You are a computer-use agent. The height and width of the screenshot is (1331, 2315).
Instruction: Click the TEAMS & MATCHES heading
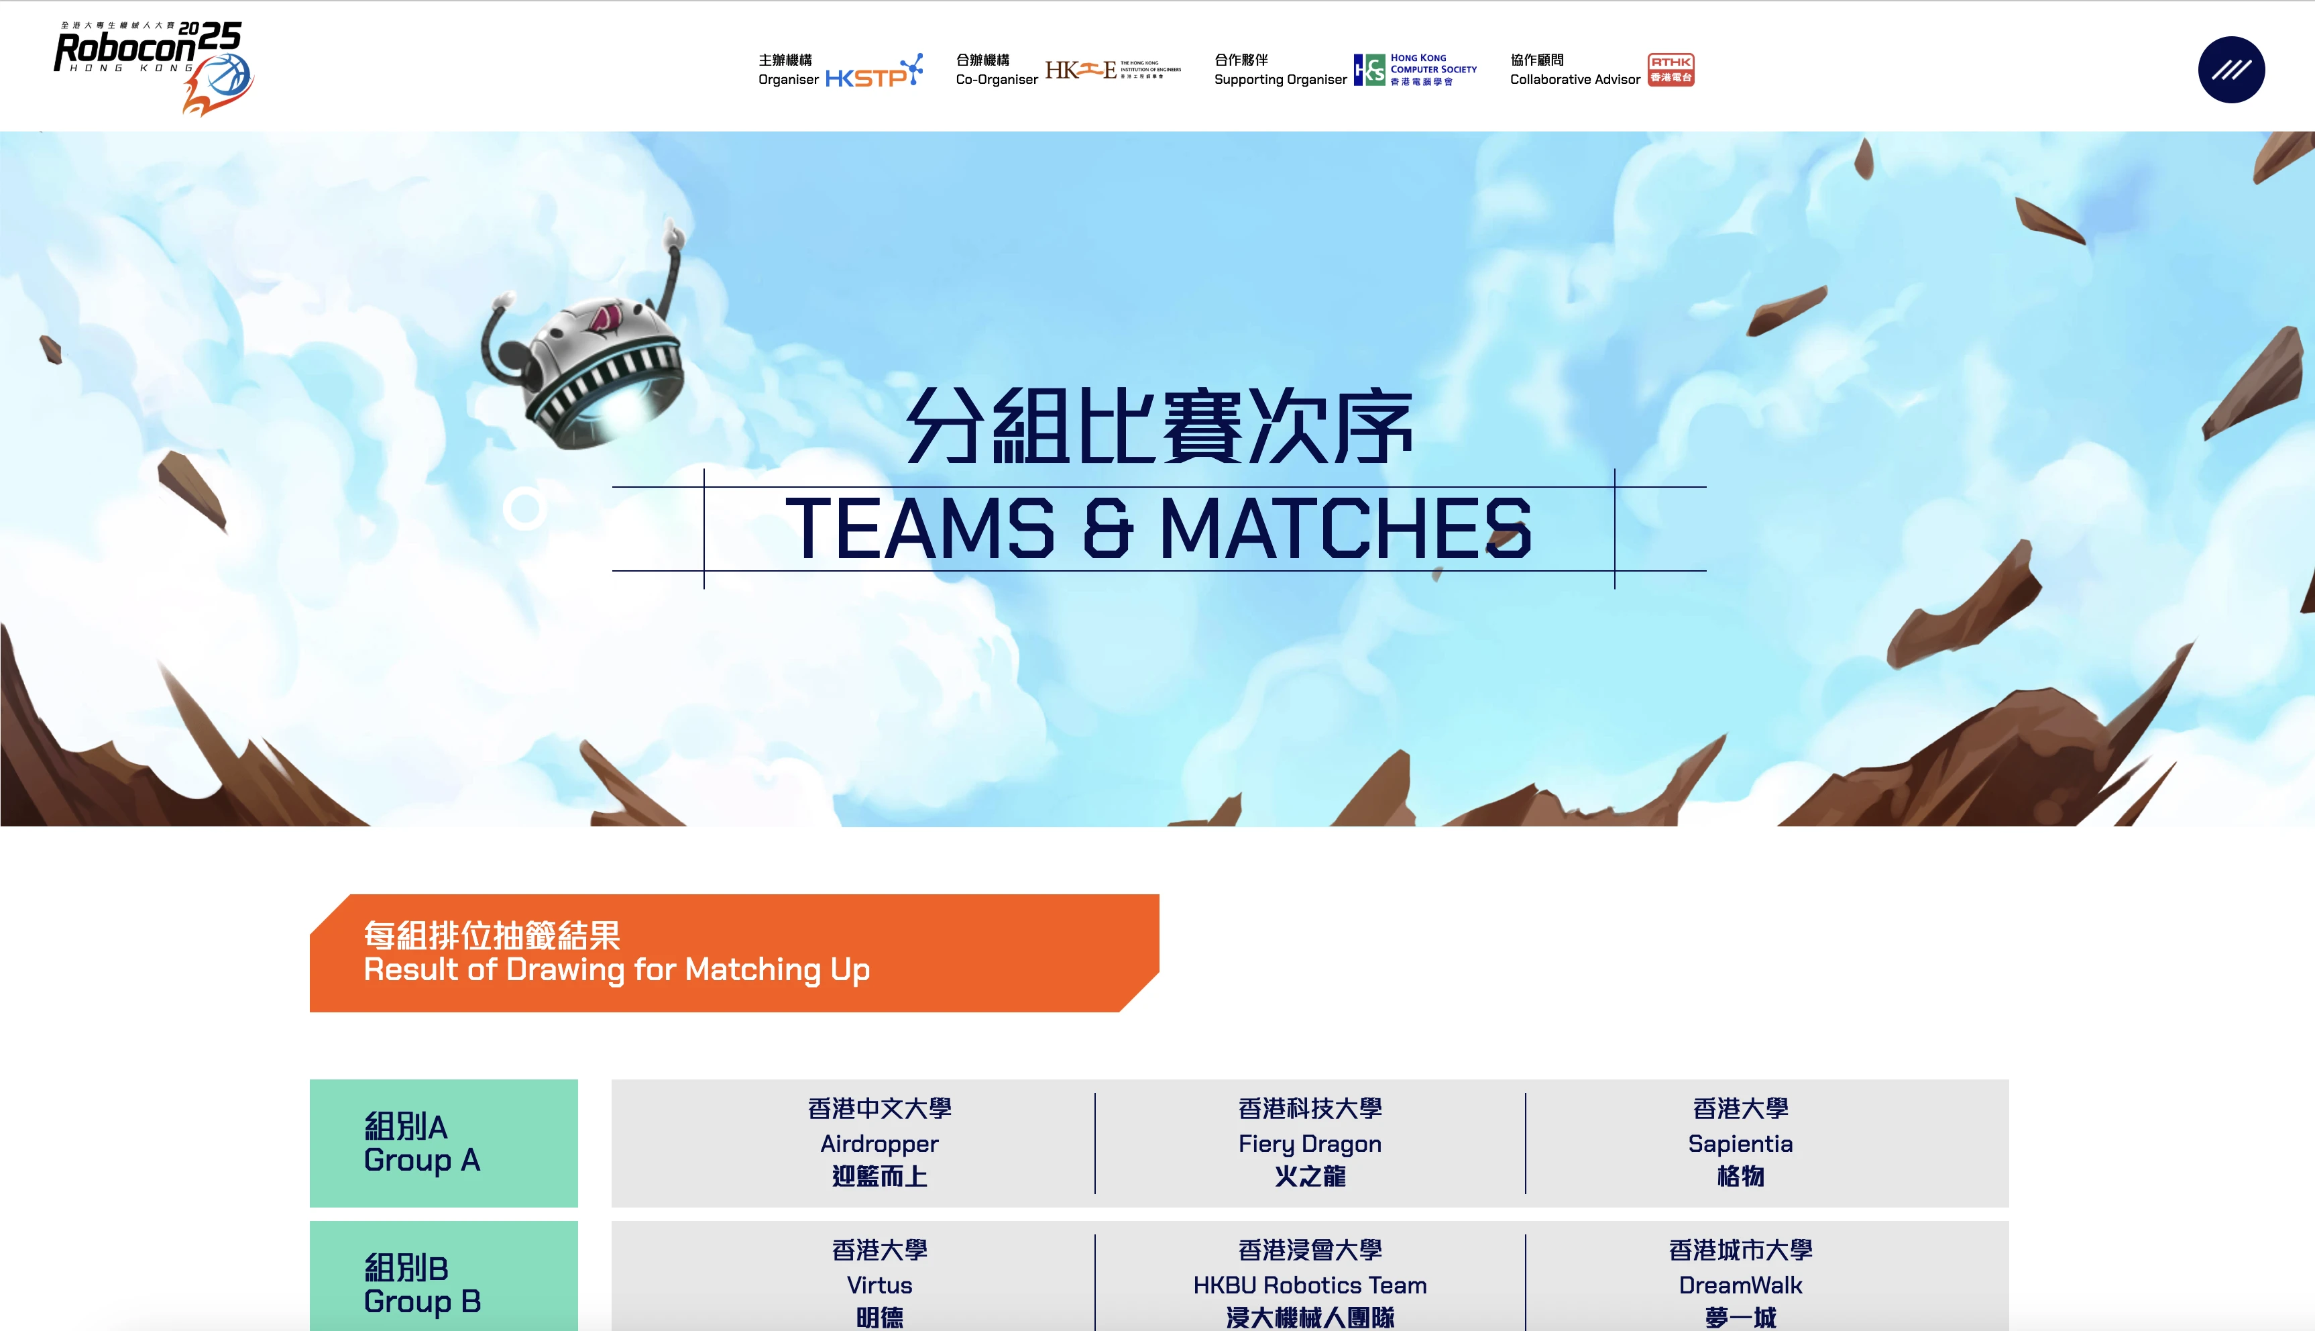1157,529
